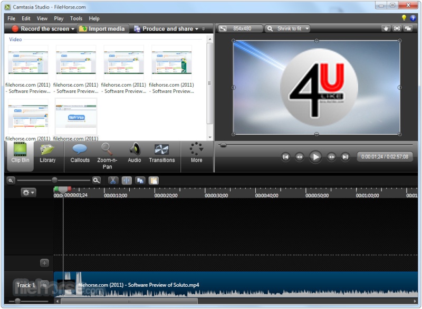422x309 pixels.
Task: Click the timeline zoom in magnifier
Action: coord(97,181)
